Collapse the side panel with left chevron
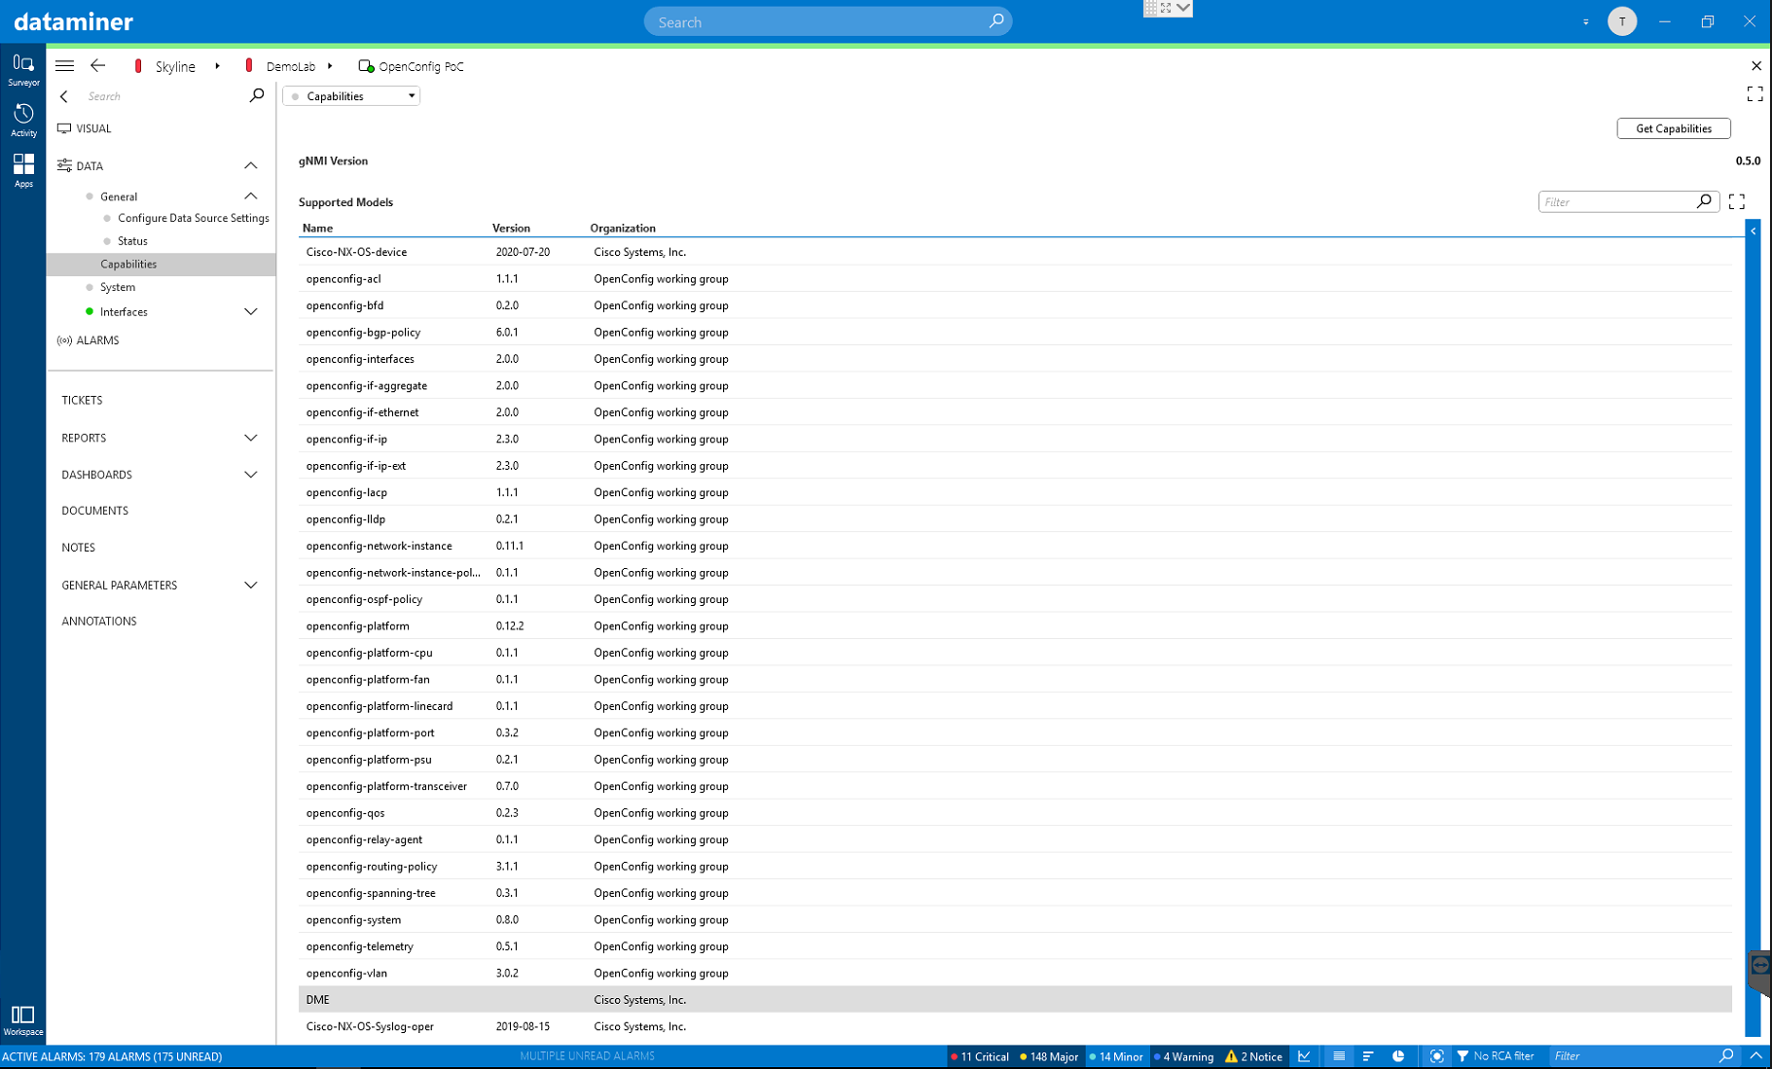 click(64, 96)
